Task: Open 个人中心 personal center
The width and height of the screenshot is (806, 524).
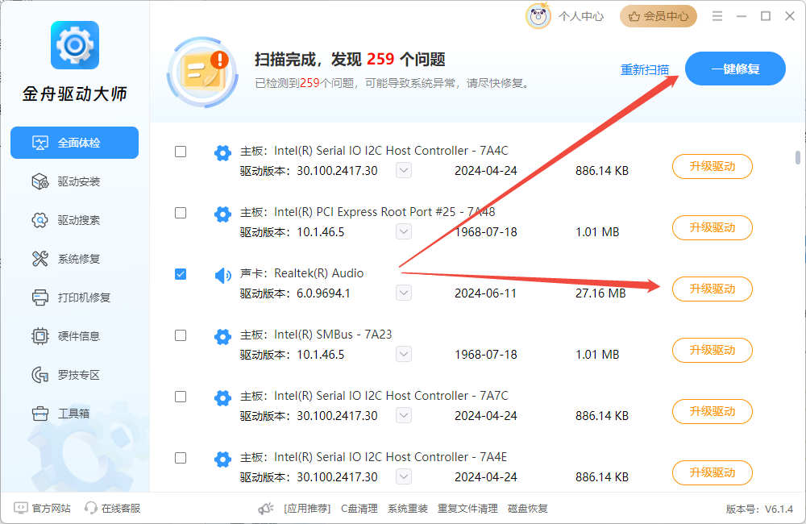Action: 581,16
